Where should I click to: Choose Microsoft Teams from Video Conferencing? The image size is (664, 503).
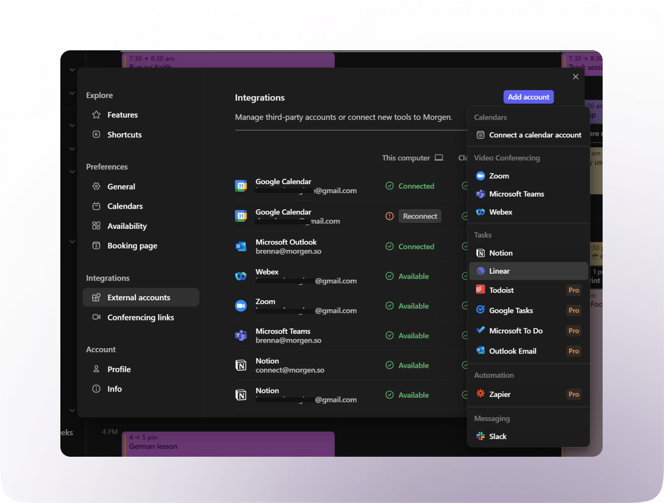528,194
